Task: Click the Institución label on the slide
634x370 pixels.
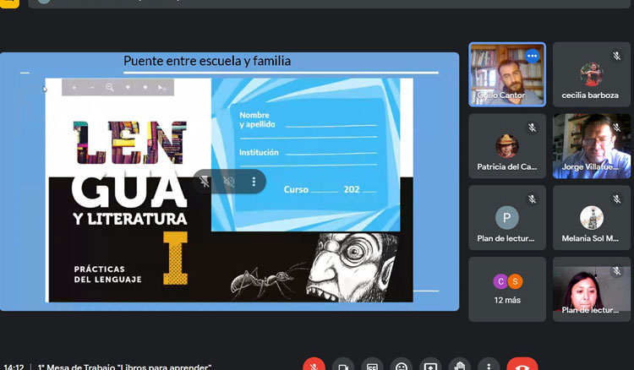Action: point(259,152)
